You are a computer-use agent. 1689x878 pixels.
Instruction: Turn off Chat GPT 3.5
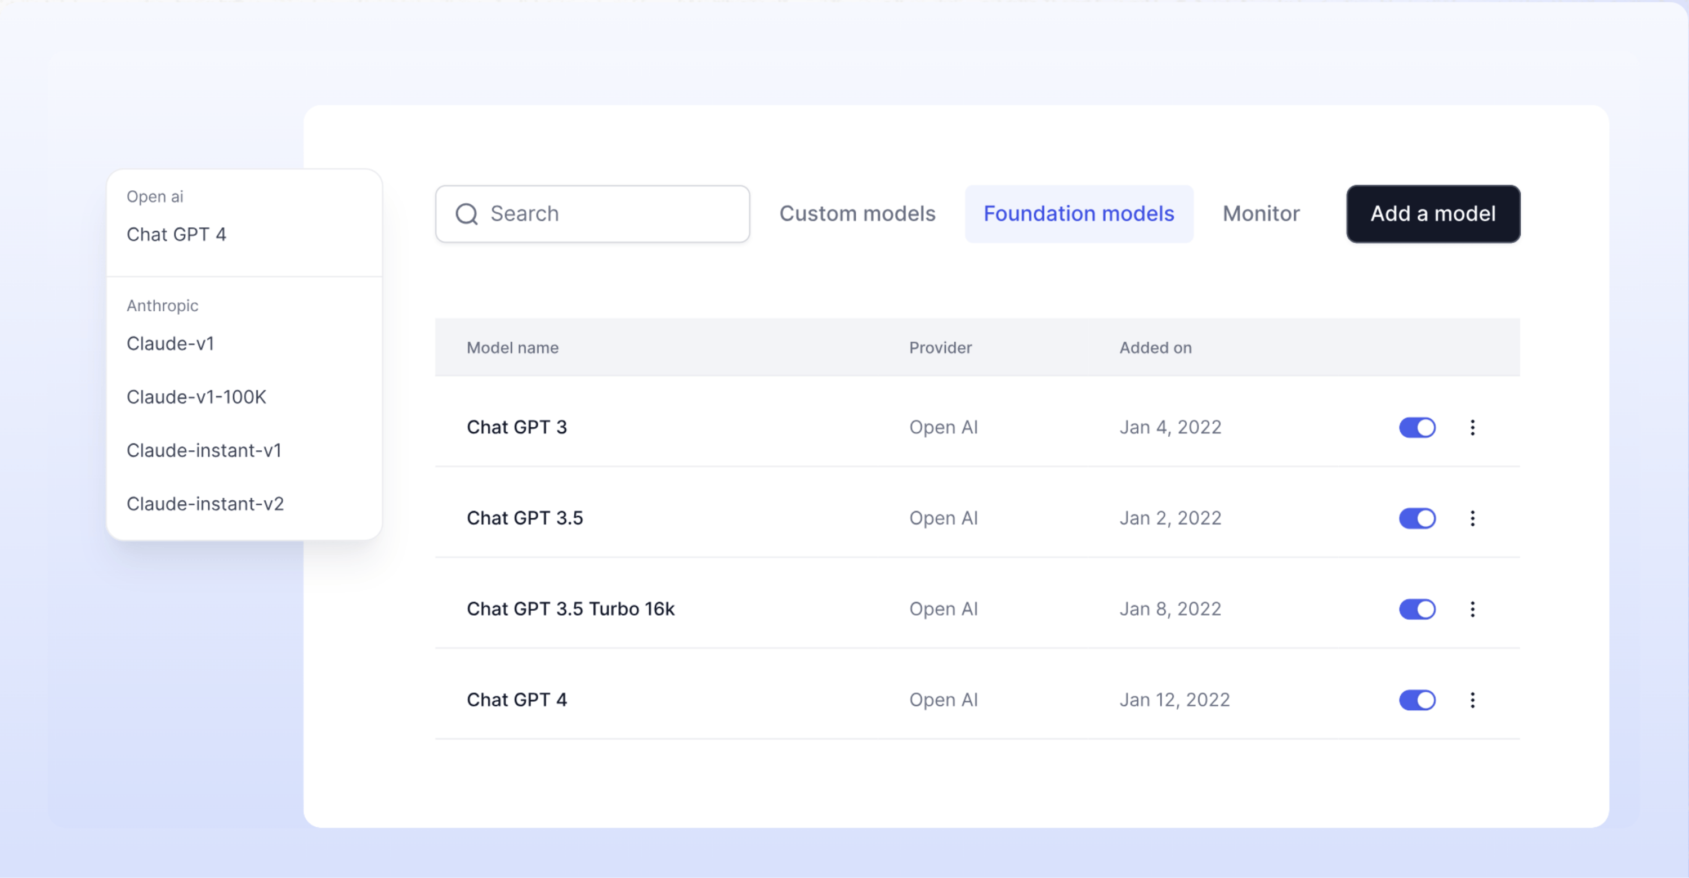[1418, 518]
